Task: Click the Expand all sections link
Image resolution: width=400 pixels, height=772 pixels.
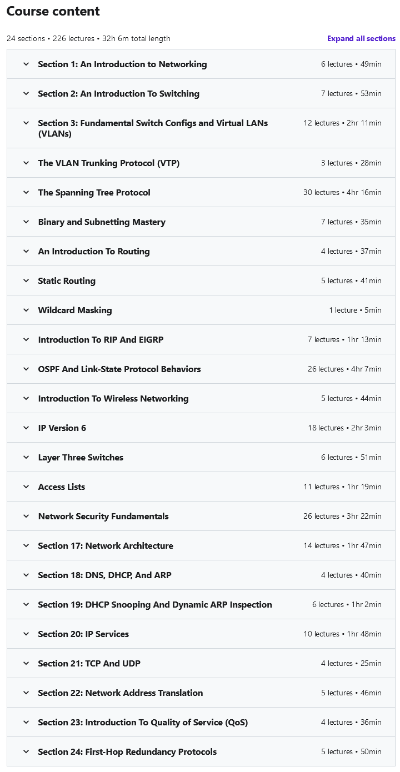Action: click(361, 39)
